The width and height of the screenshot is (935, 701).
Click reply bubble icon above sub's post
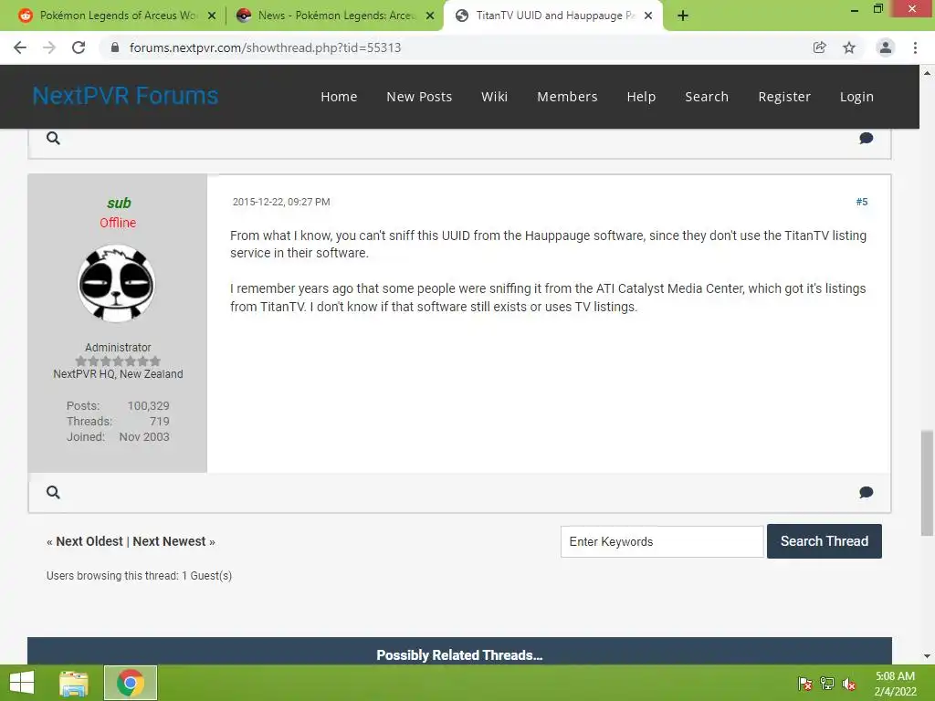click(867, 139)
